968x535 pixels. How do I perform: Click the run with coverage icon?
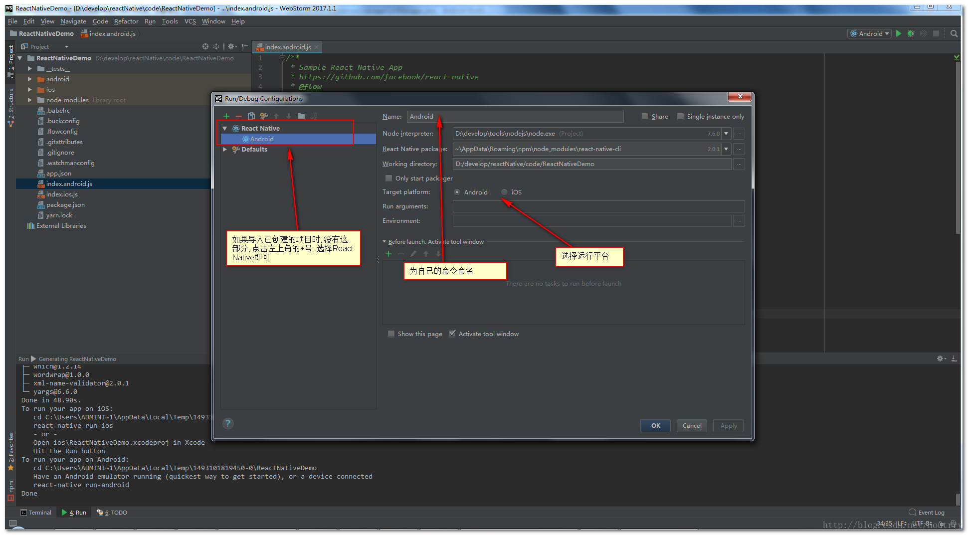click(x=924, y=33)
